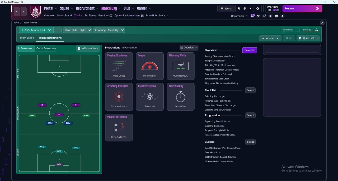Open the More submenu

point(163,16)
